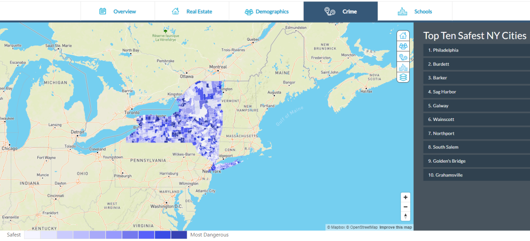Image resolution: width=530 pixels, height=241 pixels.
Task: Open 7. Northport list entry
Action: (x=477, y=133)
